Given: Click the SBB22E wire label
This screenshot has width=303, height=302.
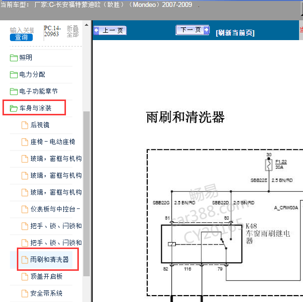Looking at the screenshot, I should [259, 180].
